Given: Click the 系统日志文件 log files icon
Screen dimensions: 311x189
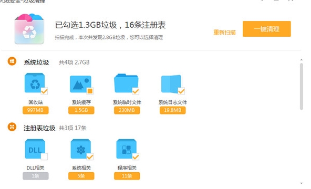Looking at the screenshot, I should pos(171,84).
